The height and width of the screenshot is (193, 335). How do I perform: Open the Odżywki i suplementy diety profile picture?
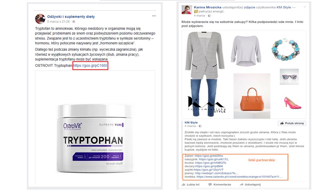[40, 19]
